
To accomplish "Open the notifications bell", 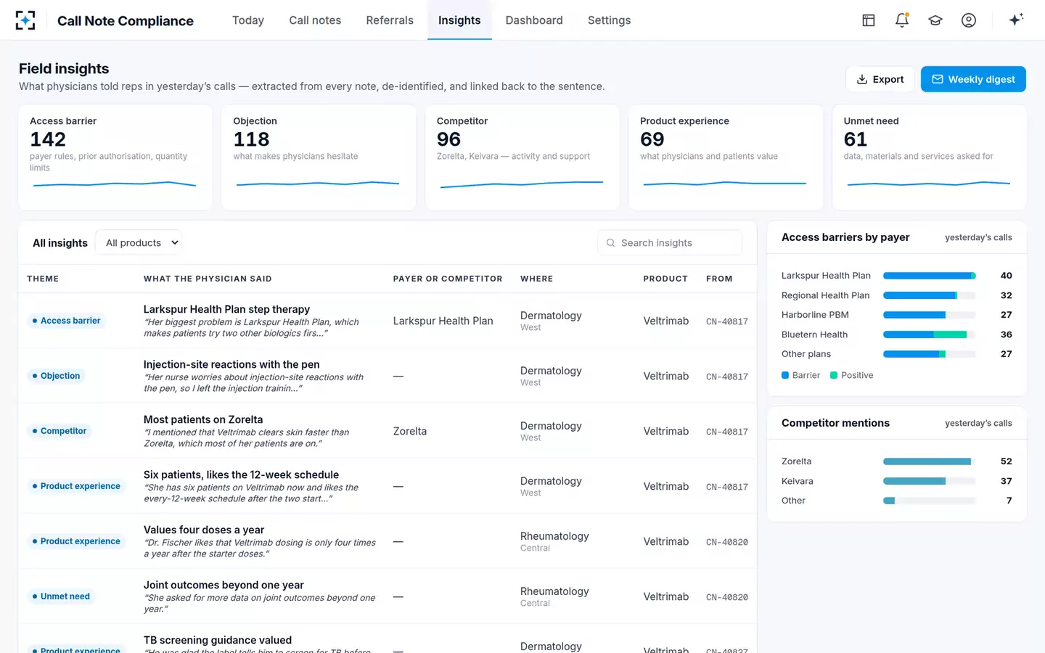I will click(x=902, y=20).
